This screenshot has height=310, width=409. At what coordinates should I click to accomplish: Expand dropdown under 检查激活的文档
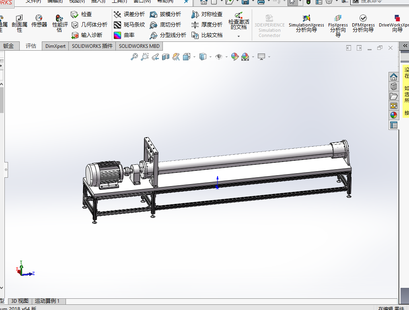pos(238,36)
